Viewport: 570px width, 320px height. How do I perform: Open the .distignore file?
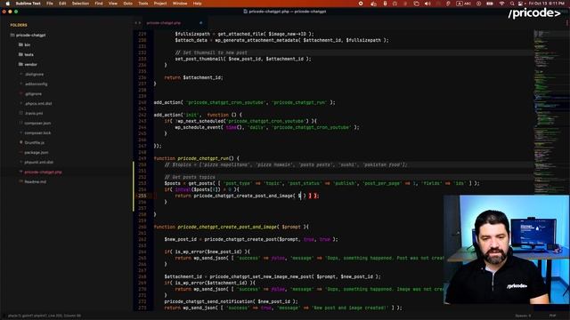[x=35, y=74]
